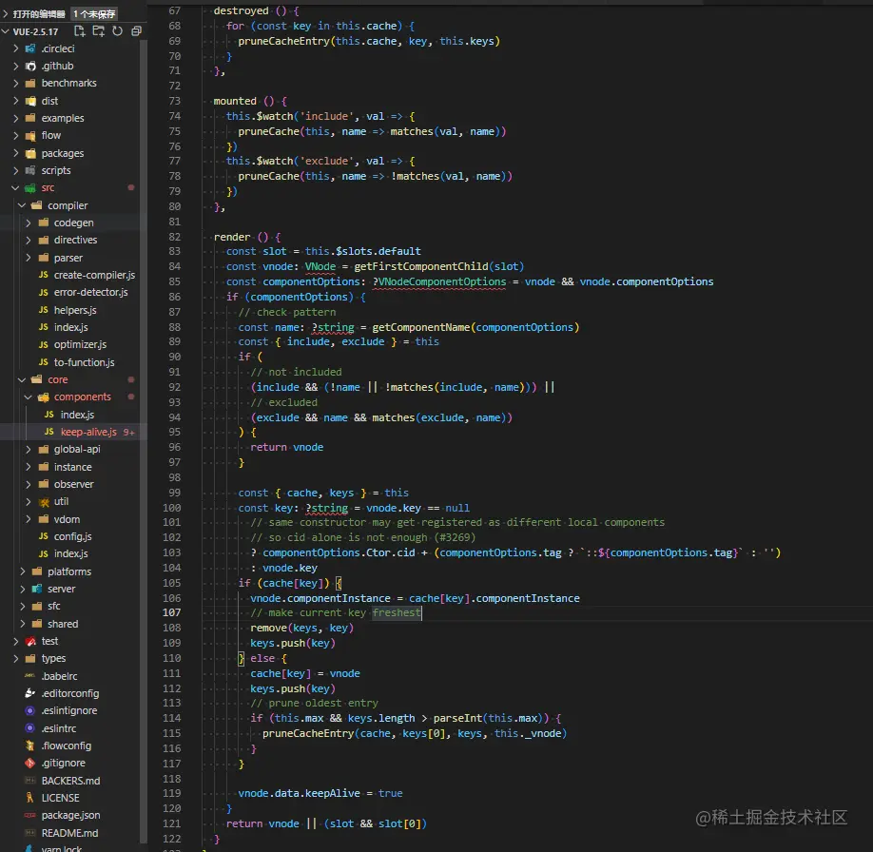Open the .editorconfig file
The image size is (873, 852).
tap(69, 694)
